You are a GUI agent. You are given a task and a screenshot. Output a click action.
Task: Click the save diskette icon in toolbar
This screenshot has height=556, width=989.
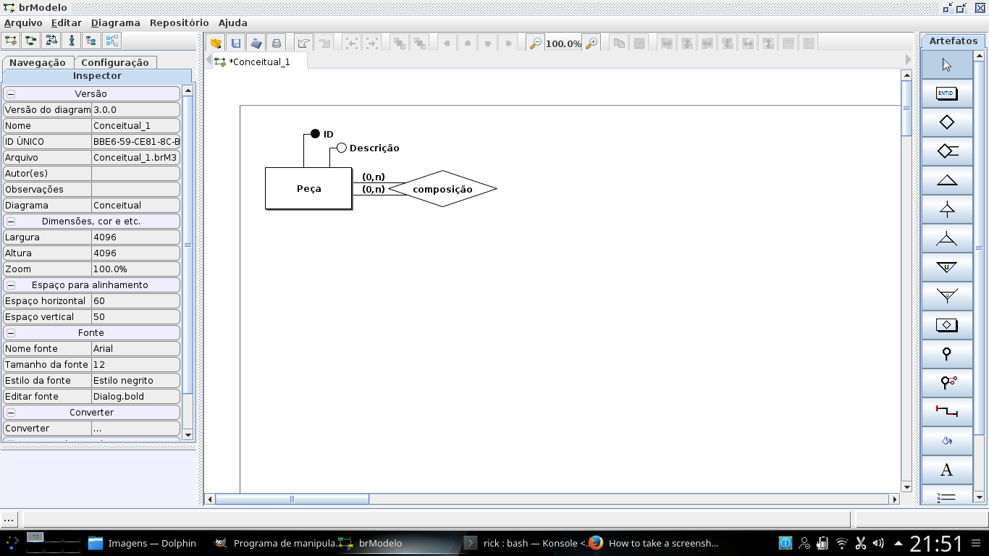(x=236, y=43)
